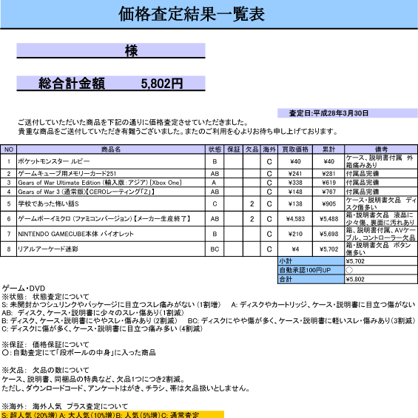
Task: Click the ゲーム・DVD section heading
Action: pyautogui.click(x=24, y=289)
